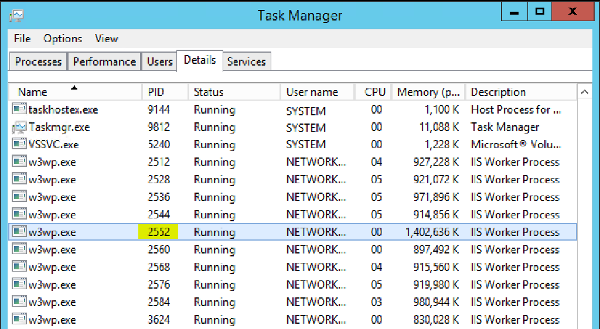Select the w3wp.exe row using 971,896 K
This screenshot has height=329, width=600.
[292, 197]
